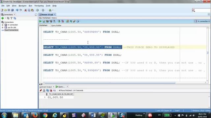Open the View menu
Screen dimensions: 211x118
click(14, 6)
